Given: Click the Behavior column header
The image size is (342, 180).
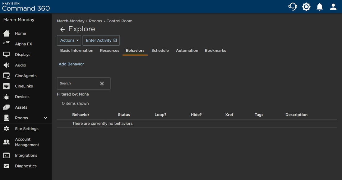Looking at the screenshot, I should click(81, 115).
